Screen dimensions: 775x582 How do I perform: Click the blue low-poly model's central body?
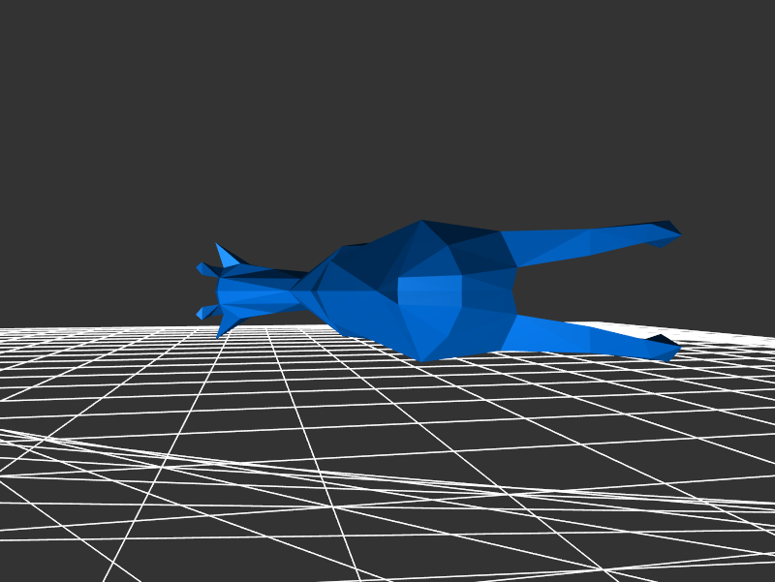(417, 291)
